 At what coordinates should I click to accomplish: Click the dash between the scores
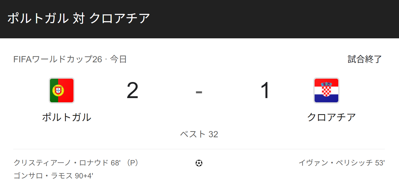coord(199,92)
